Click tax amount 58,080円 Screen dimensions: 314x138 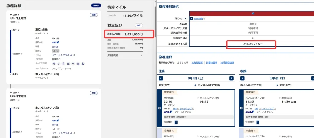pos(138,44)
